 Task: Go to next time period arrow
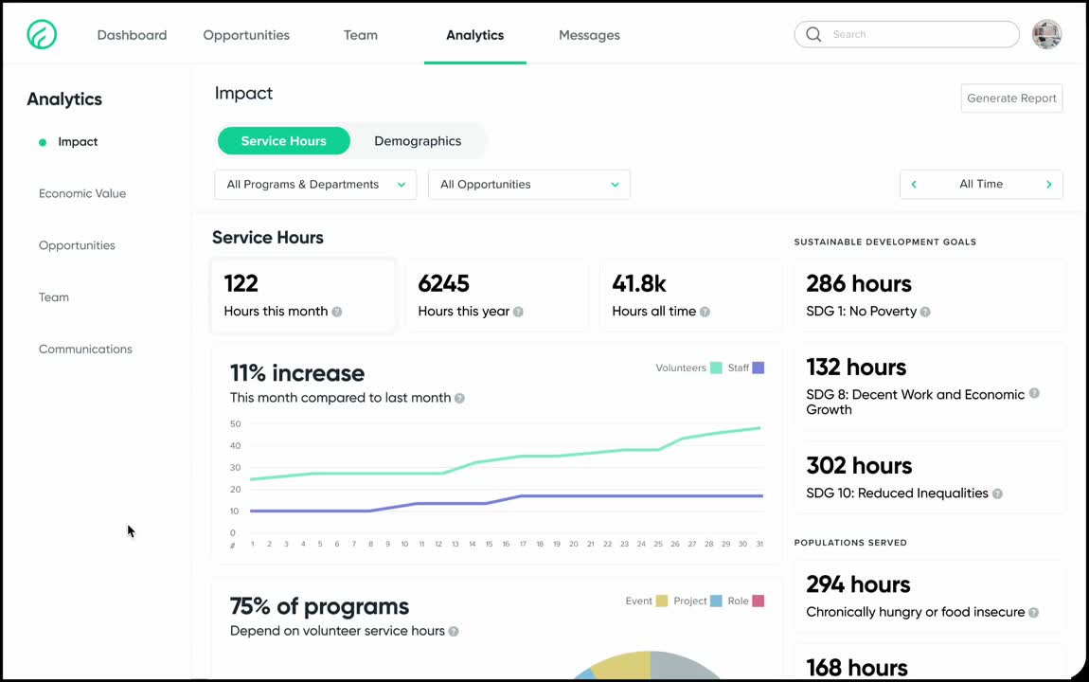pos(1048,184)
